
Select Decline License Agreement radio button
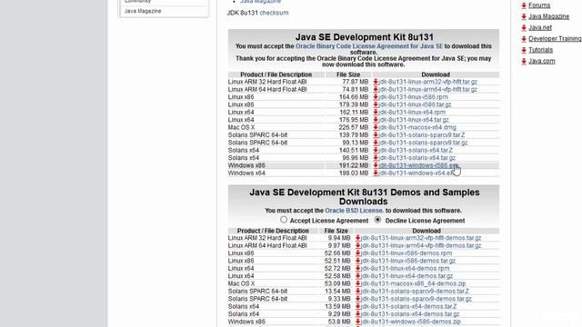pyautogui.click(x=377, y=220)
